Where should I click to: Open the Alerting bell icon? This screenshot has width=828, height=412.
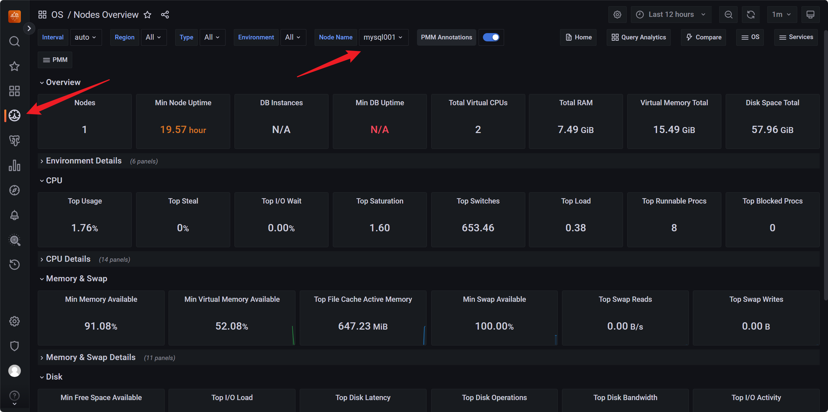(14, 215)
